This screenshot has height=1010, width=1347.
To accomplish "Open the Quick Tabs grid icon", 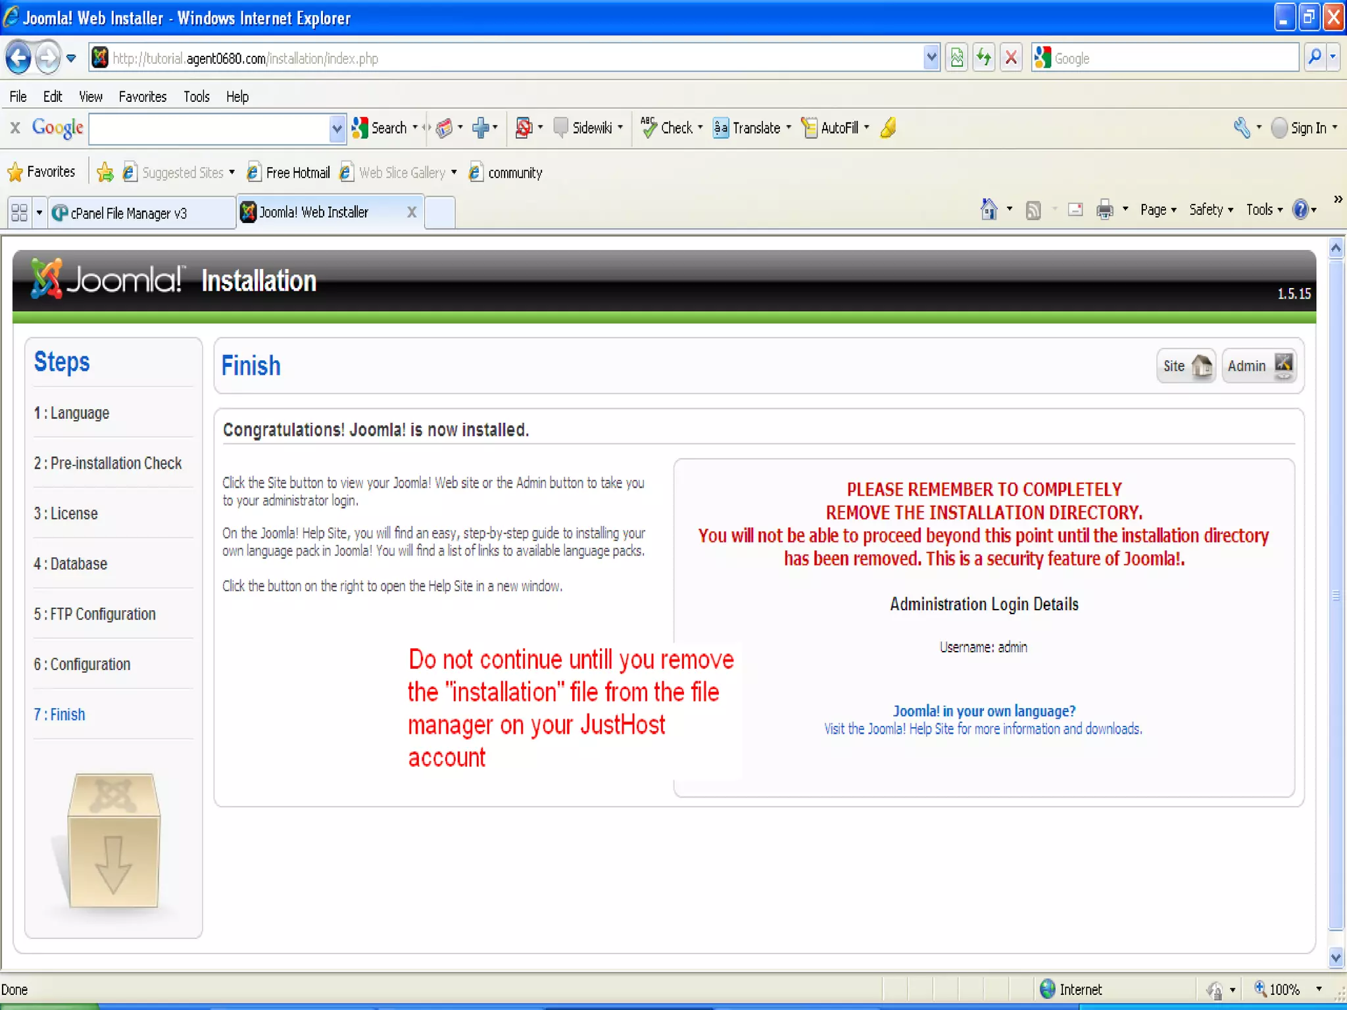I will [19, 212].
